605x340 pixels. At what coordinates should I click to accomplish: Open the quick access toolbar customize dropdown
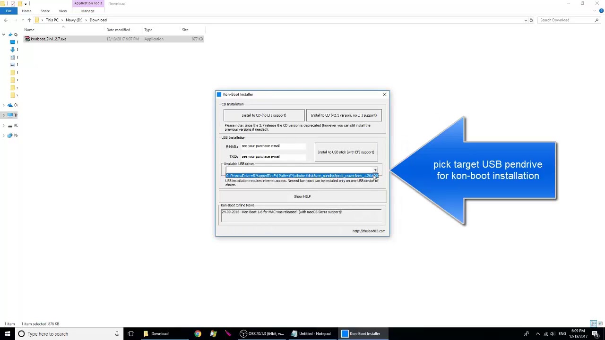pyautogui.click(x=26, y=4)
